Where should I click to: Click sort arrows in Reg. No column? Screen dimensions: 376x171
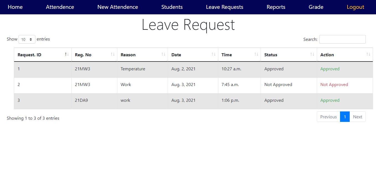[x=113, y=54]
